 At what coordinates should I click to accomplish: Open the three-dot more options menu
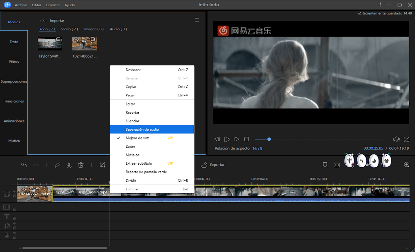[x=380, y=5]
